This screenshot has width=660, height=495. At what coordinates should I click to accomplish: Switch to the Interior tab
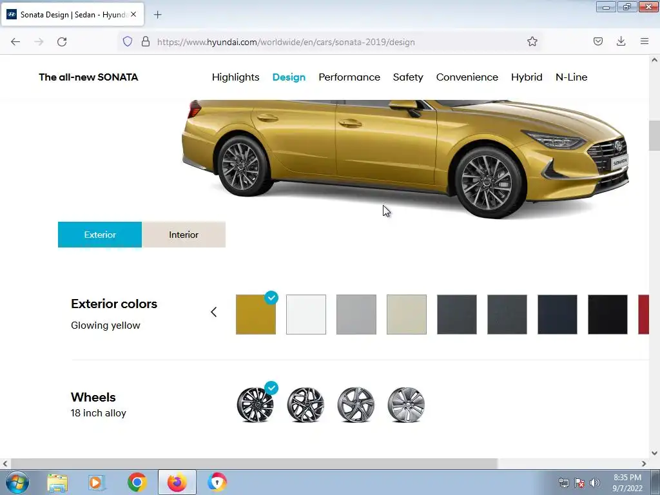coord(184,235)
